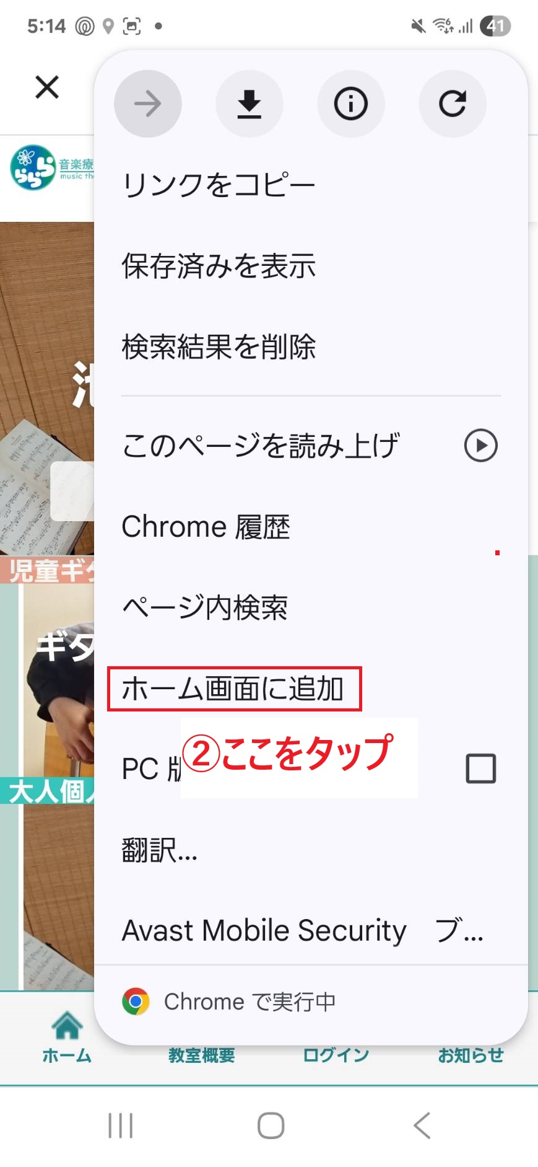Select リンクをコピー menu item
This screenshot has width=538, height=1167.
[311, 185]
